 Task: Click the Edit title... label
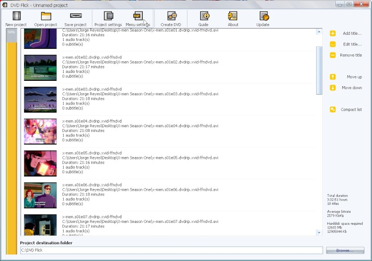352,44
